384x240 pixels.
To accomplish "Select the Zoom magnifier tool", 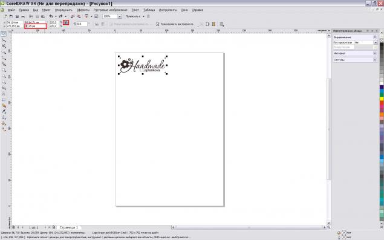I will coord(4,52).
